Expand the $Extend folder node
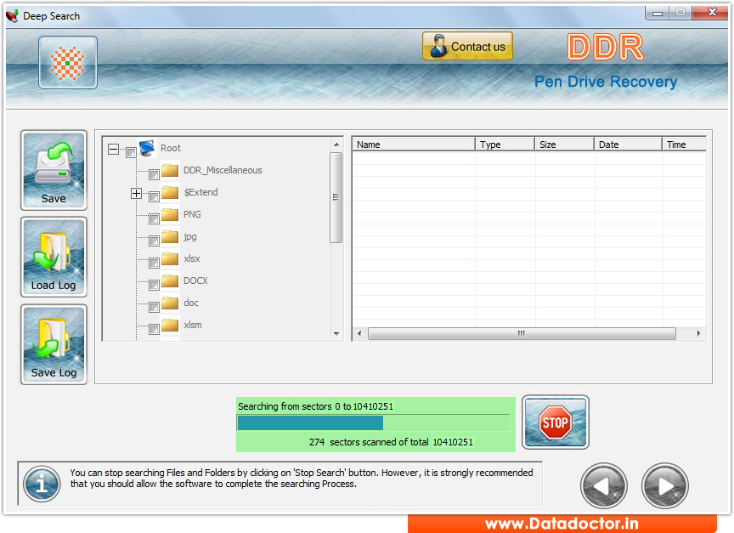 [136, 194]
